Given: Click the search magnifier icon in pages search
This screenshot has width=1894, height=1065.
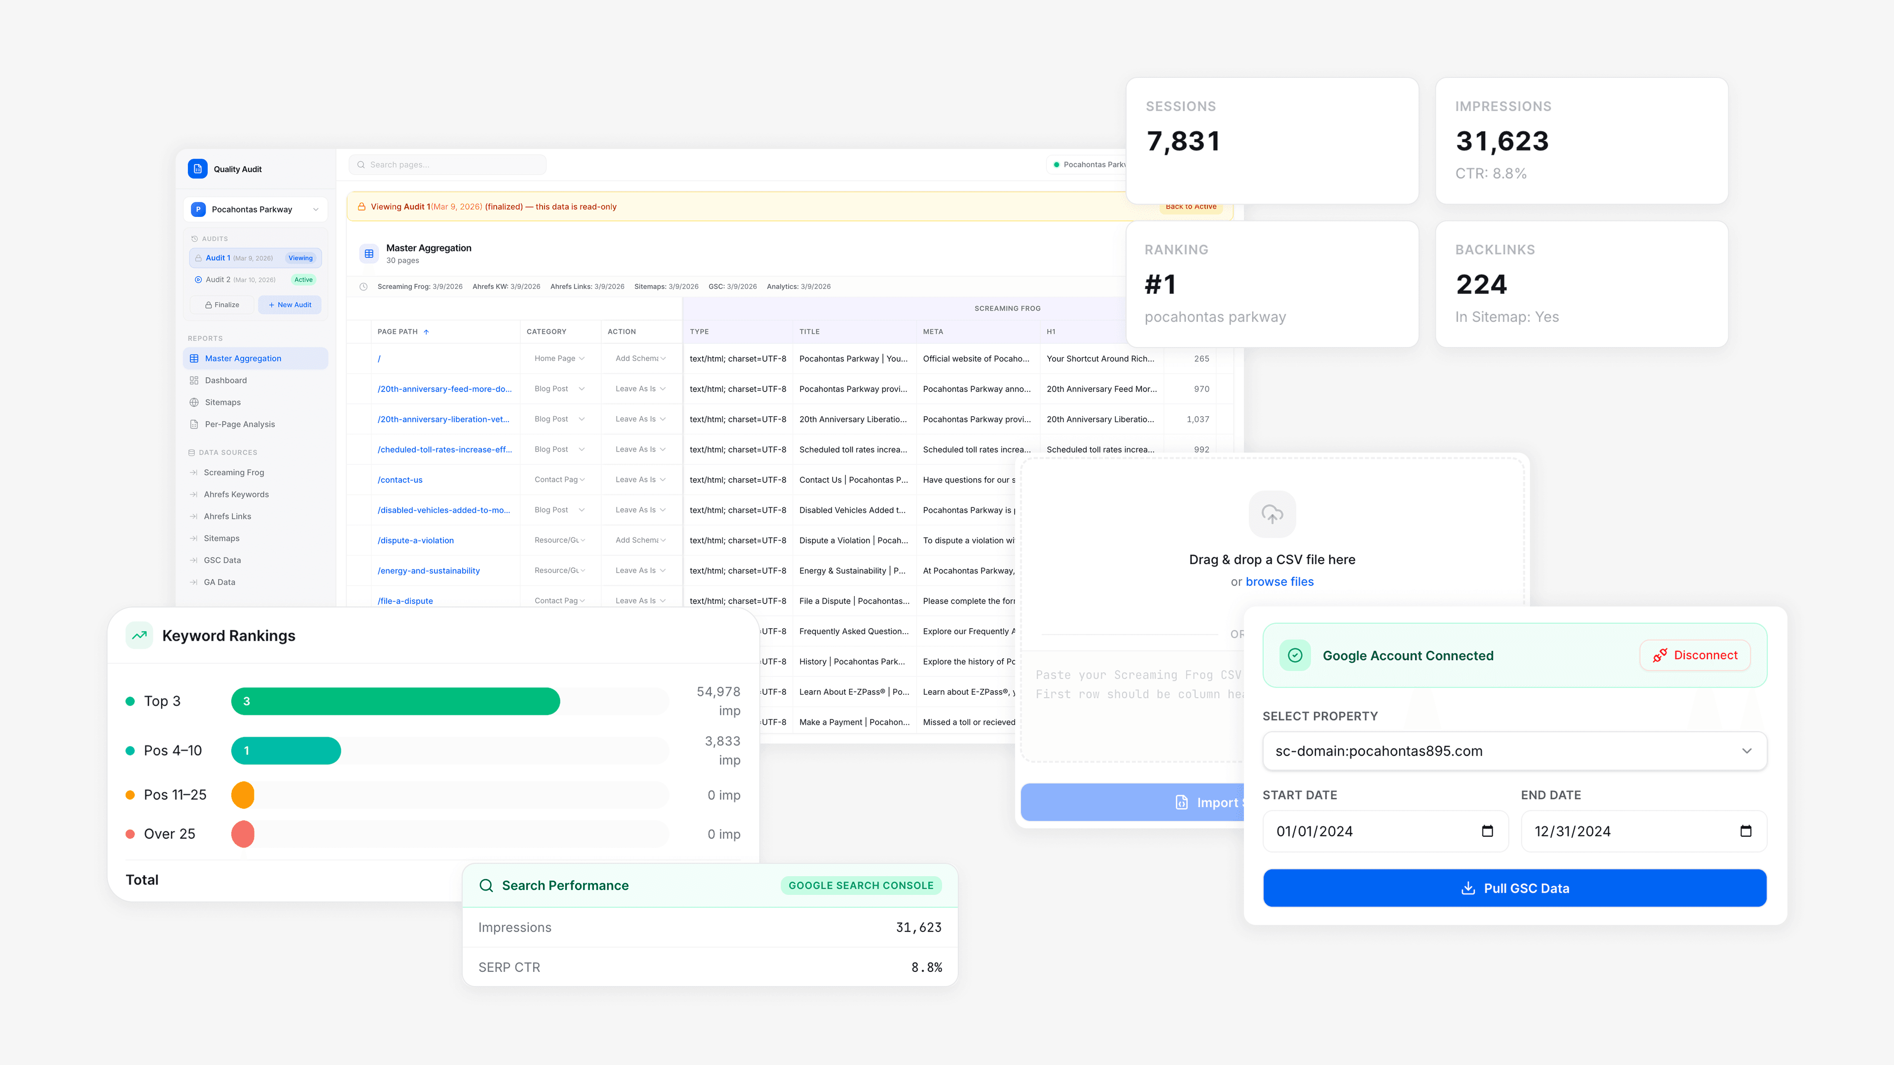Looking at the screenshot, I should [x=361, y=165].
